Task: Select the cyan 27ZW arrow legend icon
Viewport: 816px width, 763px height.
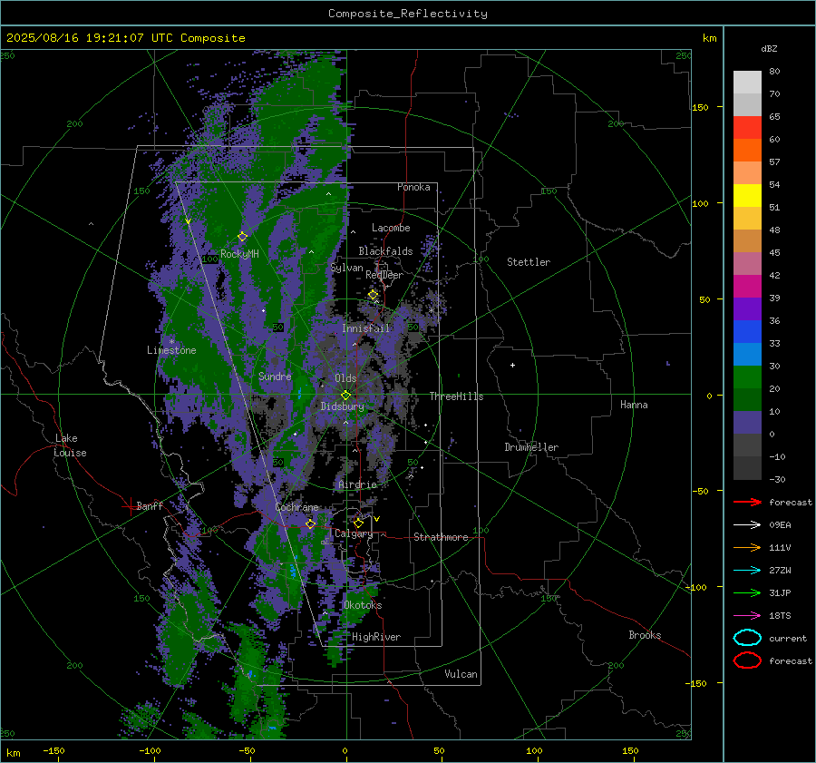Action: pos(747,570)
